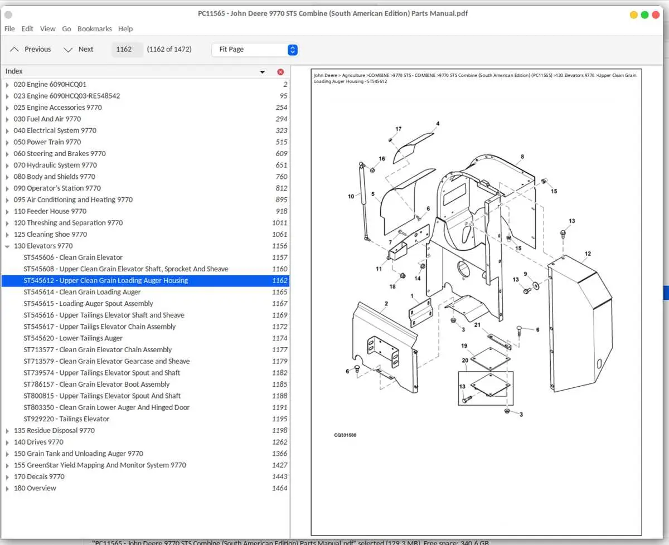The width and height of the screenshot is (669, 545).
Task: Expand 023 Engine 6090HCQ03-RE548542 section
Action: coord(7,96)
